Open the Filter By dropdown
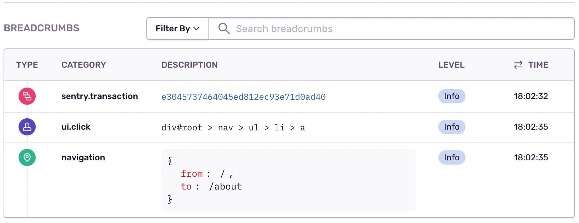Image resolution: width=579 pixels, height=223 pixels. tap(177, 28)
